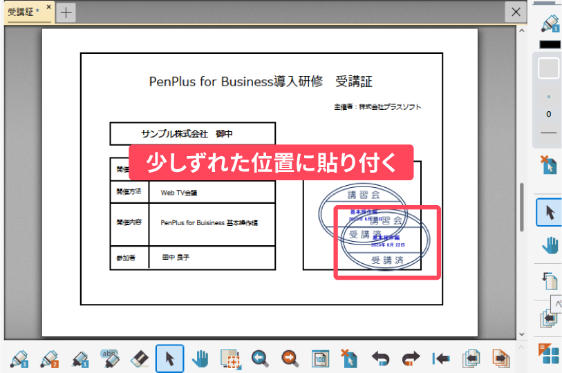Click the 主催者:株式会社プラスソフト text
The width and height of the screenshot is (562, 373).
(x=377, y=107)
